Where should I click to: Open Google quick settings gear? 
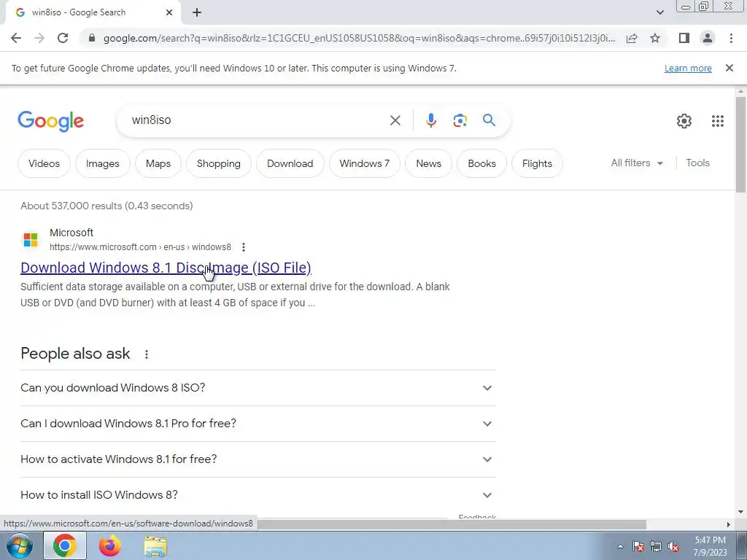tap(684, 121)
